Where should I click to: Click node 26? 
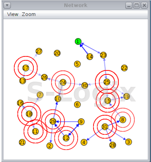pos(44,77)
